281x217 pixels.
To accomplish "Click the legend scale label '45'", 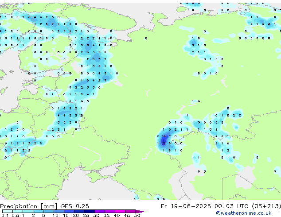I will (x=127, y=215).
